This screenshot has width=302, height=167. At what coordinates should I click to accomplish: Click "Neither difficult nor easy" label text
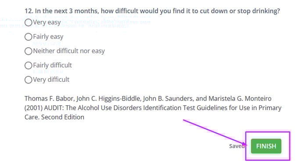[69, 51]
